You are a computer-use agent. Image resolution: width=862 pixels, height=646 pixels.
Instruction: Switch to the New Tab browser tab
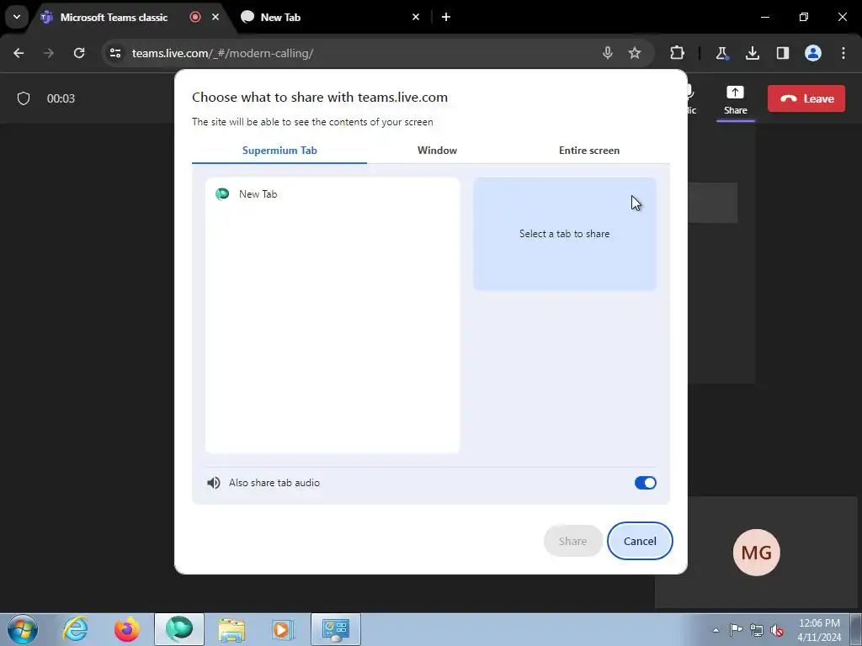point(280,17)
